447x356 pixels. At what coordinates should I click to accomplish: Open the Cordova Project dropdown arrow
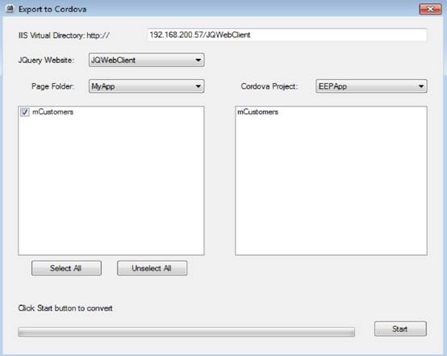pos(420,86)
